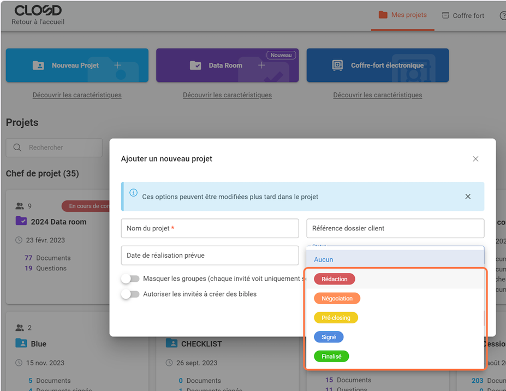Click the Mes projets folder icon

(x=383, y=15)
